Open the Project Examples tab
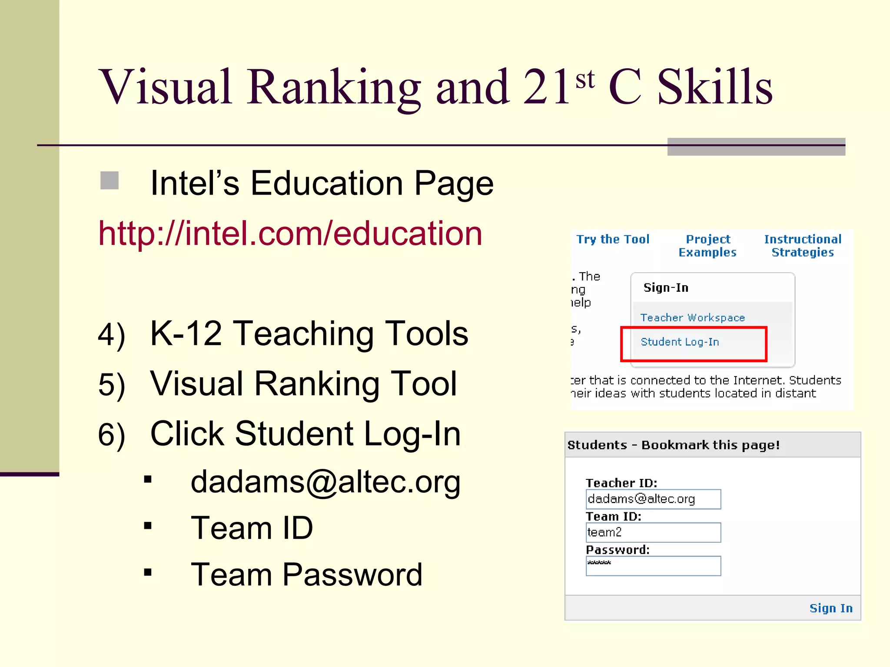 [707, 246]
